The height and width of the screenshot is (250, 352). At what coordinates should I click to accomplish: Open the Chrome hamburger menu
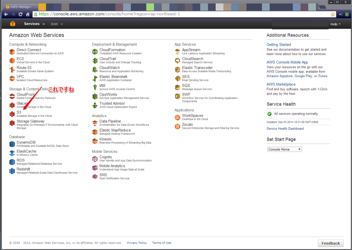tap(347, 14)
